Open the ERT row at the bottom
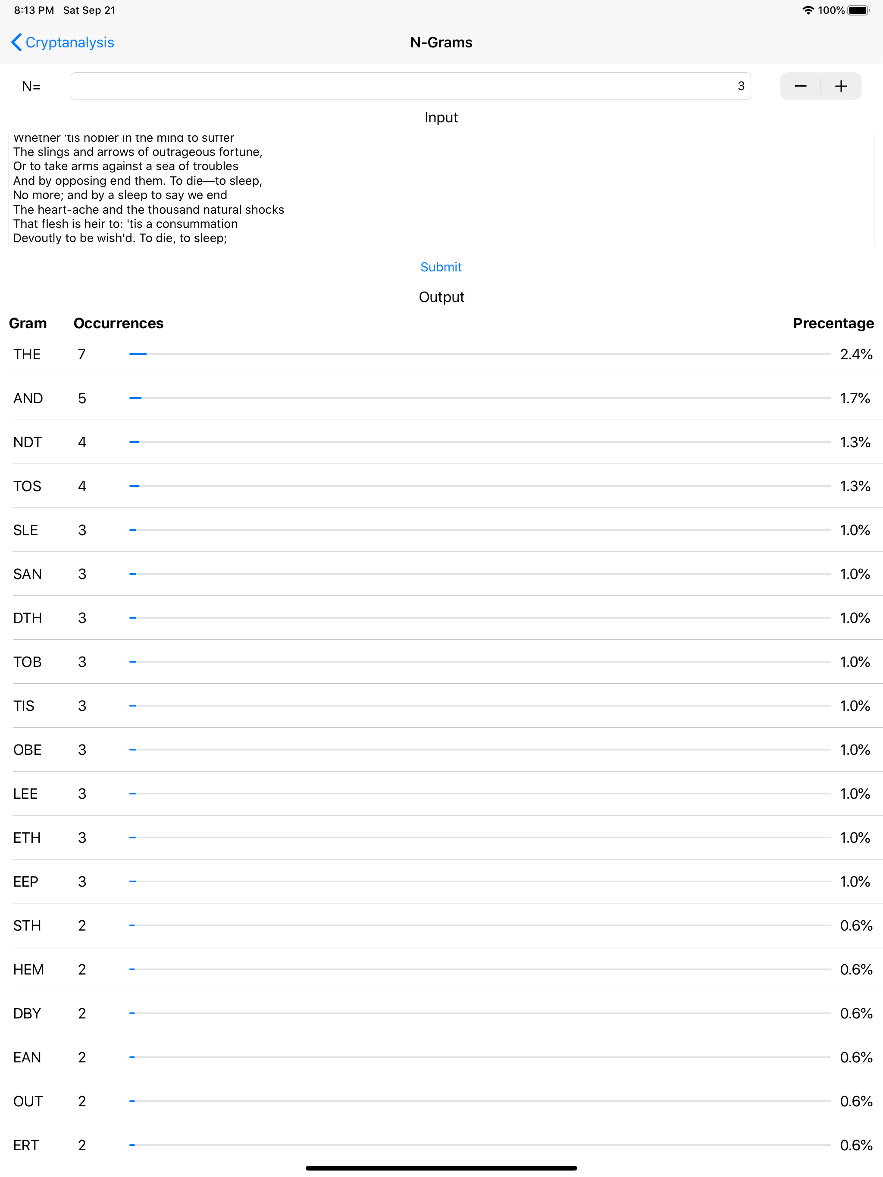This screenshot has width=883, height=1177. pyautogui.click(x=441, y=1145)
